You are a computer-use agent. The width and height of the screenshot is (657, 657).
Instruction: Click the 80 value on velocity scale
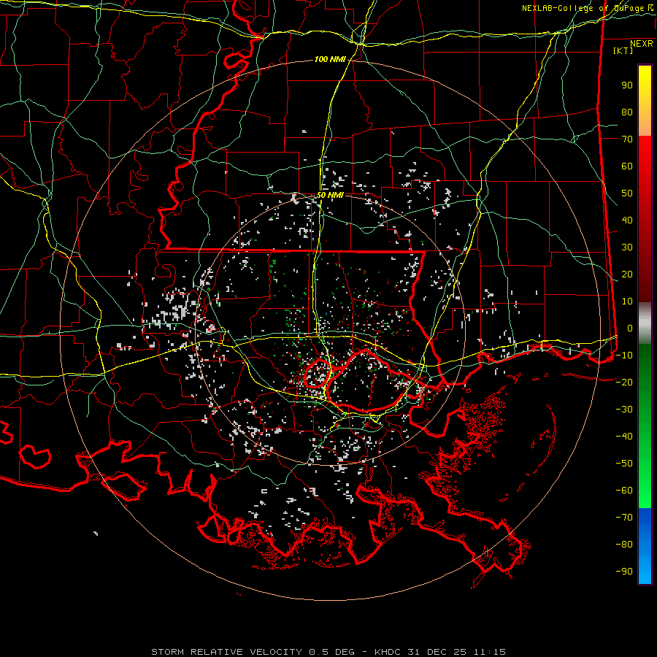(627, 112)
